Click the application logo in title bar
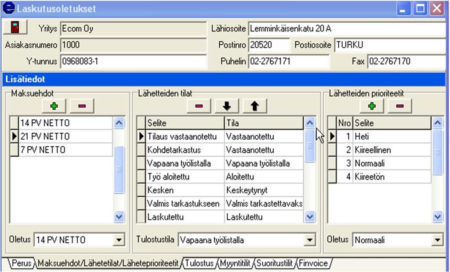 [x=8, y=8]
